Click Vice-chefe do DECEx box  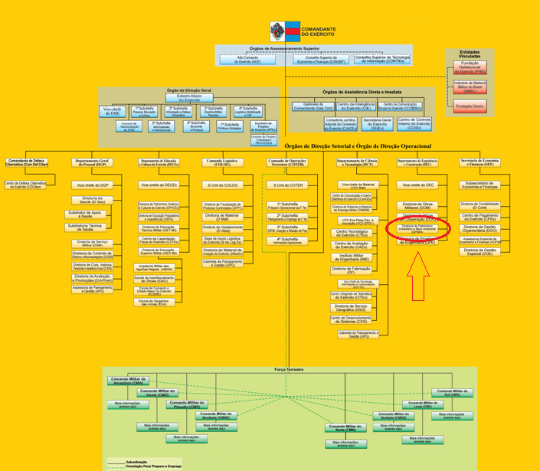tap(159, 185)
